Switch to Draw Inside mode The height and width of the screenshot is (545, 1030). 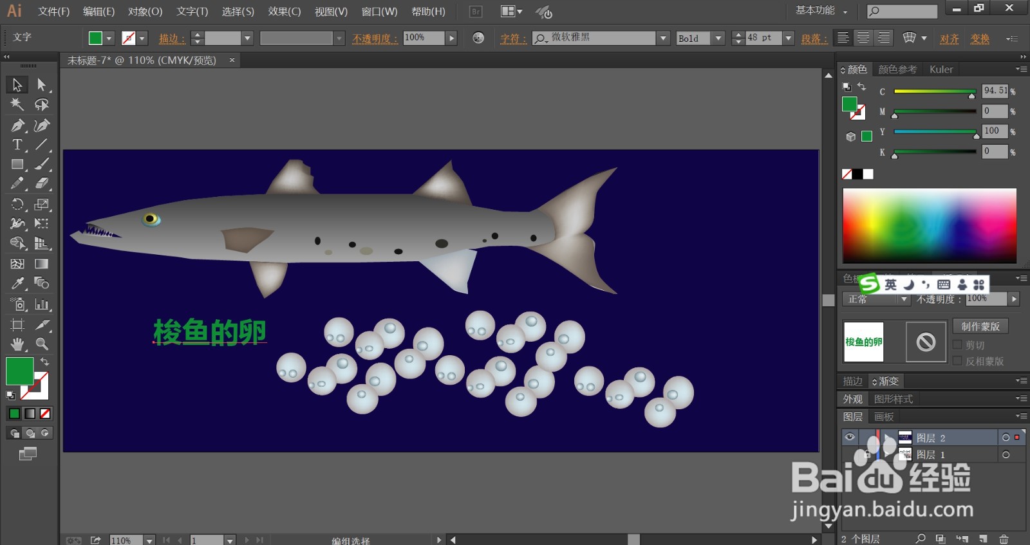pyautogui.click(x=44, y=433)
